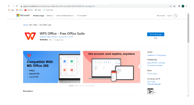Click the address bar URL
Screen dimensions: 194x105
(59, 6)
